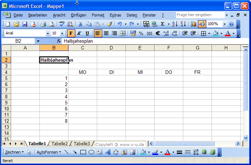Activate the Format Painter brush
Image resolution: width=251 pixels, height=165 pixels.
(x=109, y=24)
